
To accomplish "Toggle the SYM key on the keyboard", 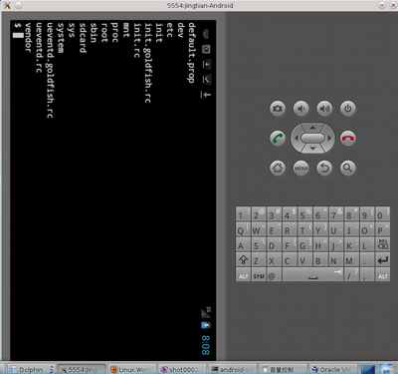I will coord(259,275).
